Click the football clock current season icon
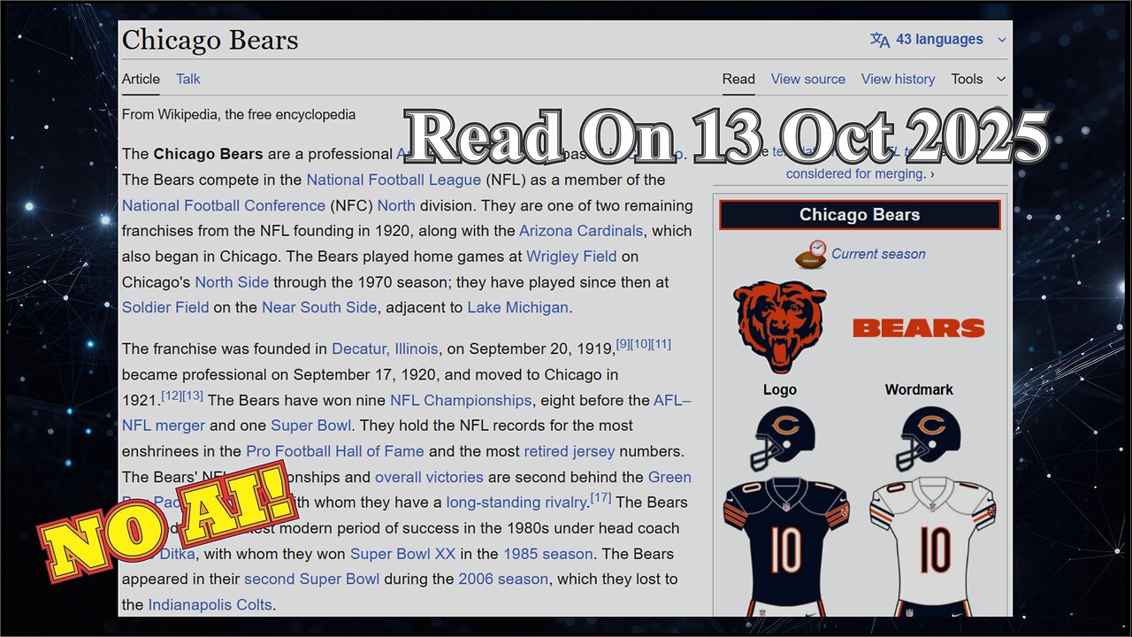This screenshot has height=637, width=1132. pos(811,254)
